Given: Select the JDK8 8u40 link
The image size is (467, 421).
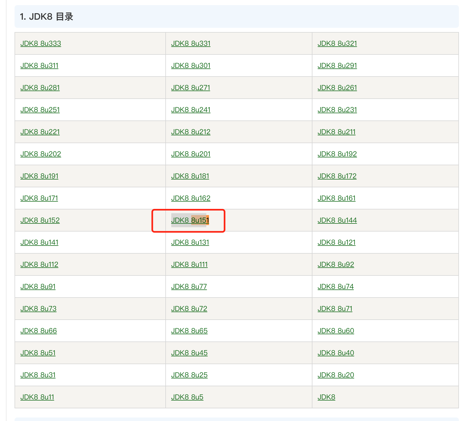Looking at the screenshot, I should point(336,353).
